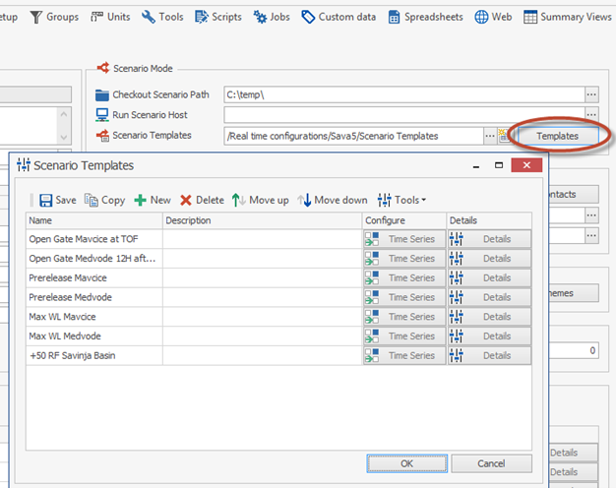The height and width of the screenshot is (488, 616).
Task: Click the Scenario Templates path field
Action: tap(353, 136)
